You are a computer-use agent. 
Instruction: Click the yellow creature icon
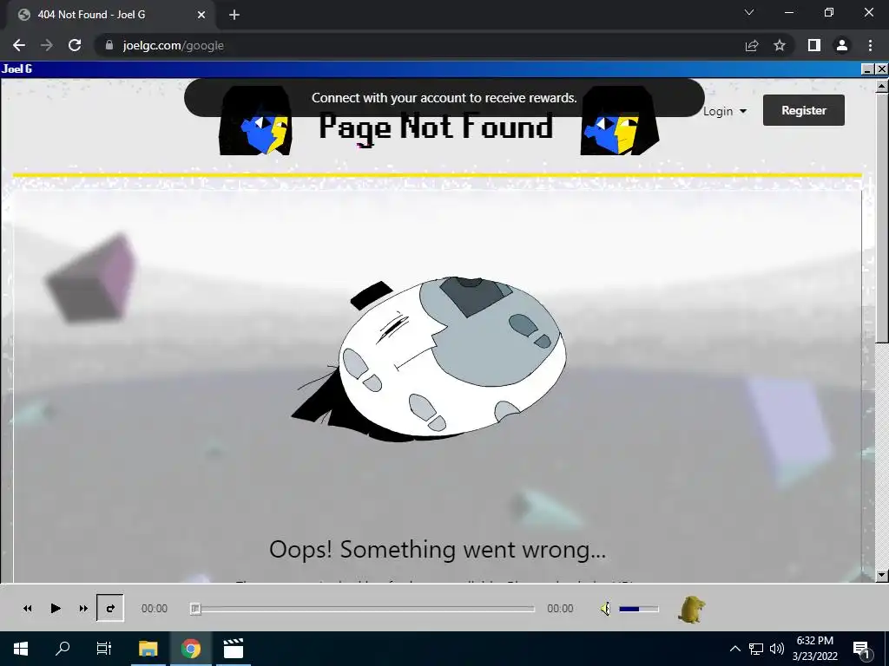click(692, 610)
